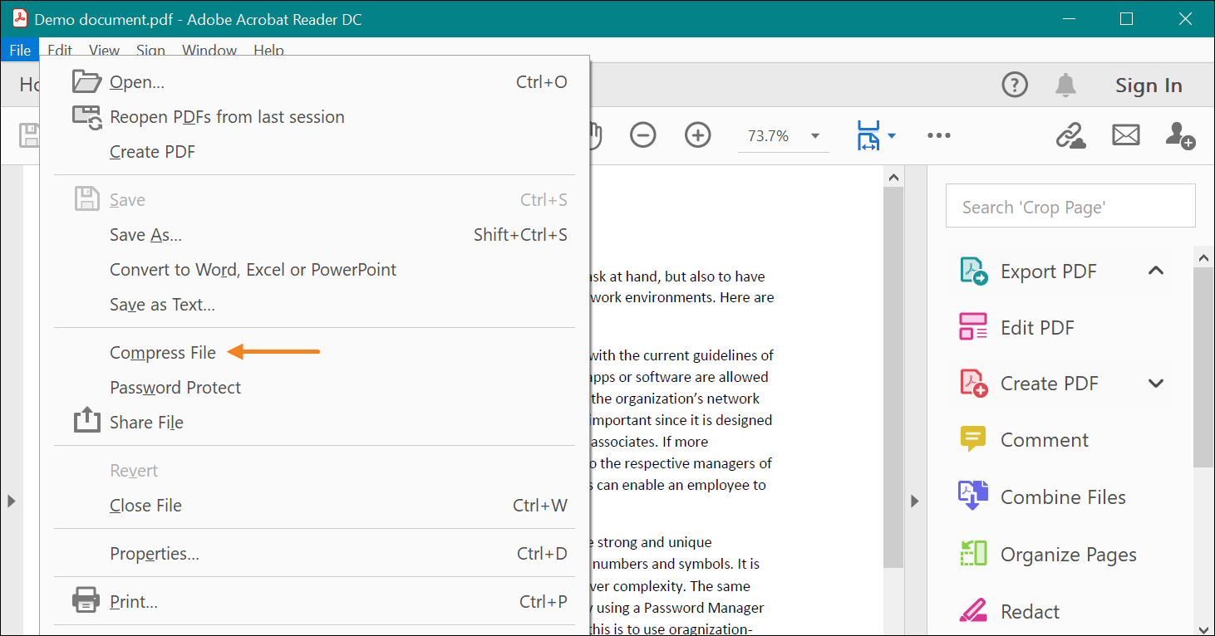The image size is (1215, 636).
Task: Click the share link icon
Action: point(1071,135)
